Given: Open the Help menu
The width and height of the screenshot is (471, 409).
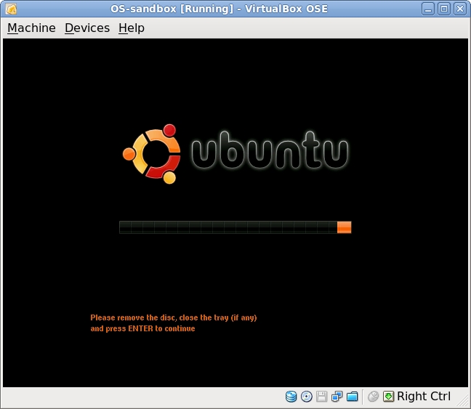Looking at the screenshot, I should pyautogui.click(x=132, y=28).
